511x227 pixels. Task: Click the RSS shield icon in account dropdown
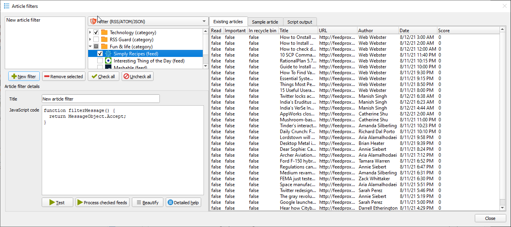[x=93, y=22]
